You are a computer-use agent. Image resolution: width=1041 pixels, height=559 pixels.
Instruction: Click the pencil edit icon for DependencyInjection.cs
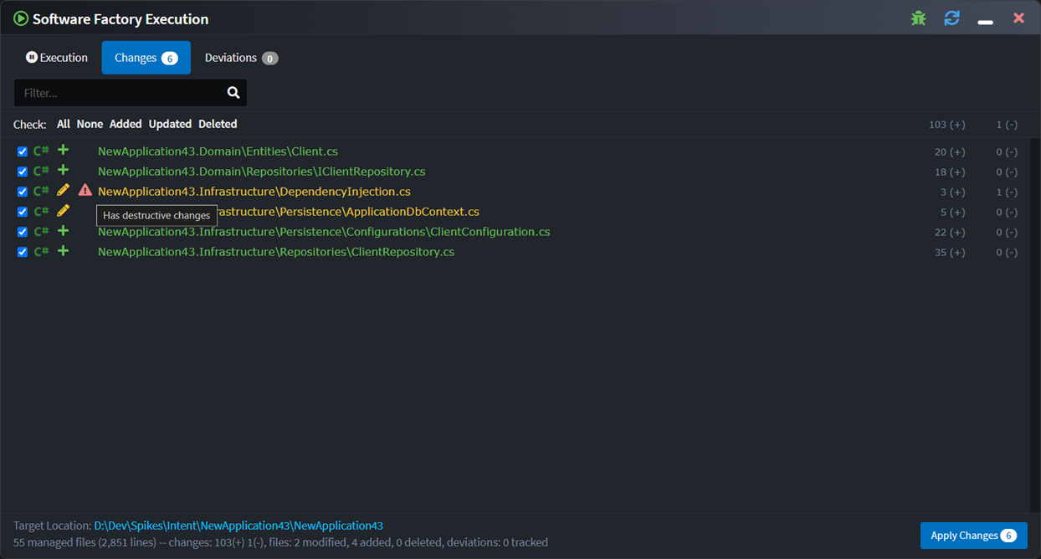click(x=63, y=191)
